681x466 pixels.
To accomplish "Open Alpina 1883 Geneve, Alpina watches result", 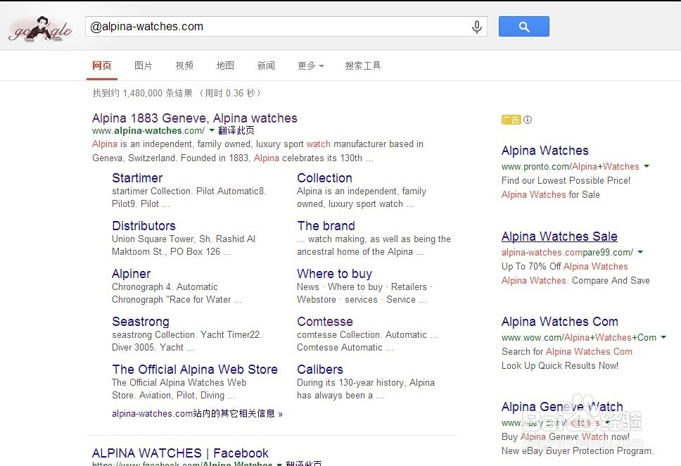I will (x=195, y=118).
